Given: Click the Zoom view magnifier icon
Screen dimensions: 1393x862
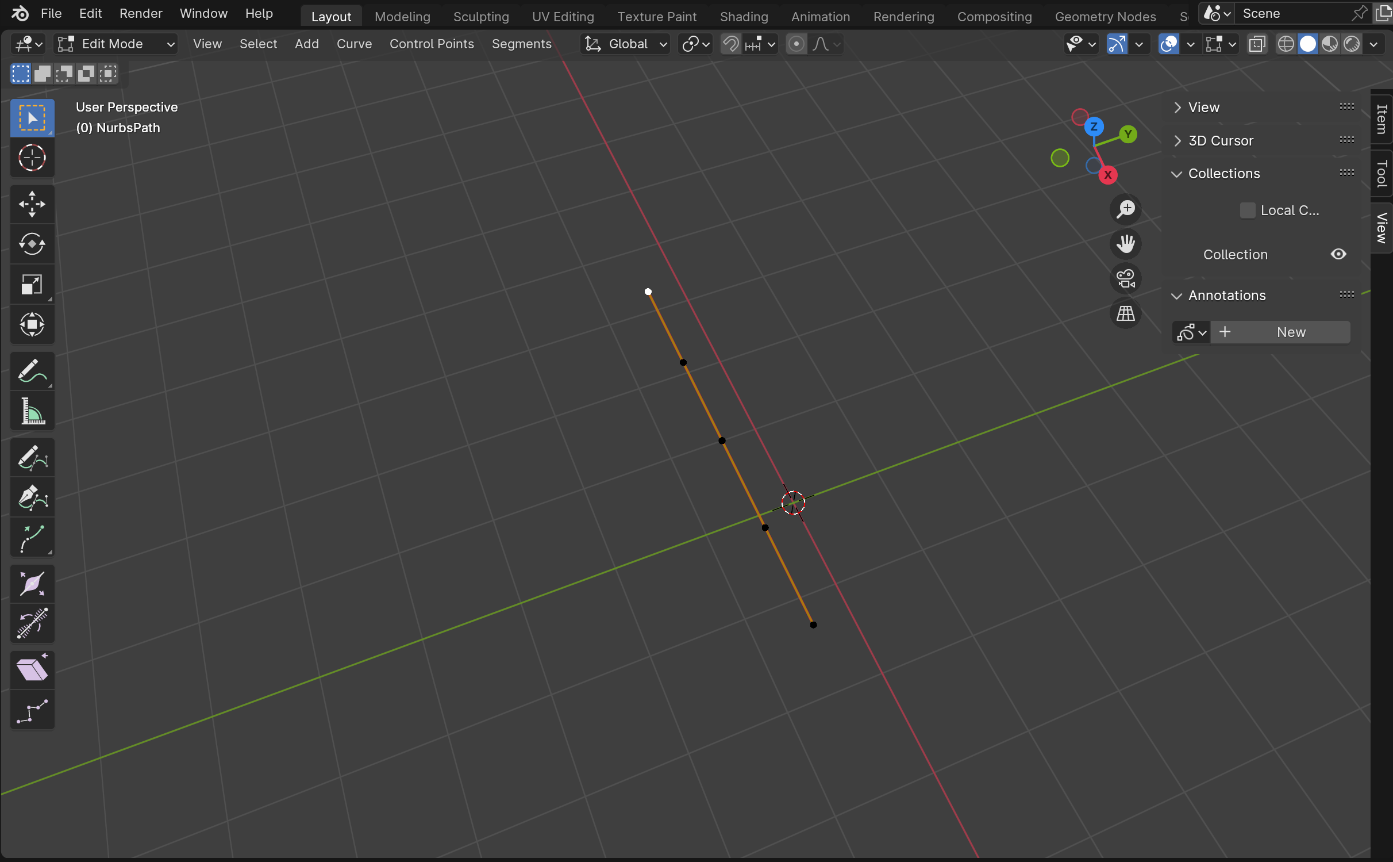Looking at the screenshot, I should 1125,209.
